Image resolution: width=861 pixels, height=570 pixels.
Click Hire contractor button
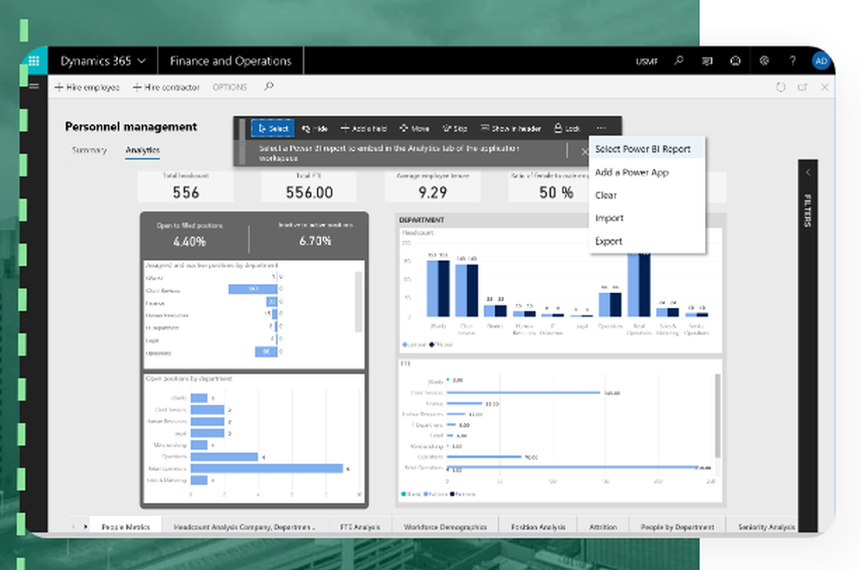click(x=166, y=87)
